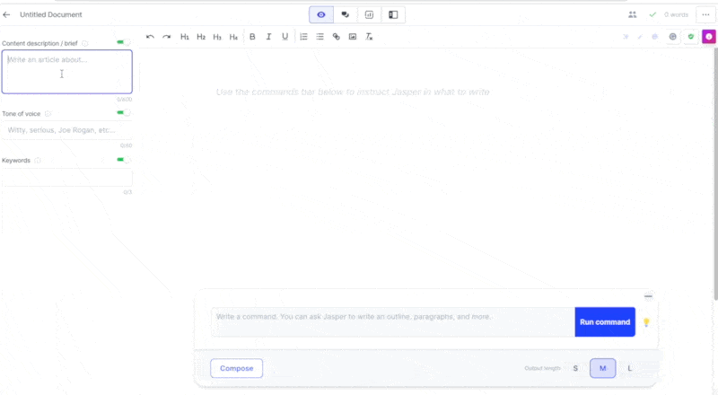Clear text formatting
This screenshot has height=395, width=718.
(369, 37)
